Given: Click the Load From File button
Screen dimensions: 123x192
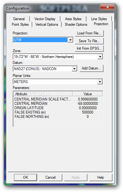Looking at the screenshot, I should pos(89,33).
